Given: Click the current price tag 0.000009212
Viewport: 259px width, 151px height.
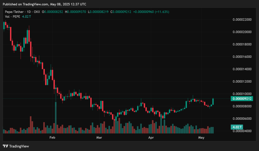Looking at the screenshot, I should (242, 99).
